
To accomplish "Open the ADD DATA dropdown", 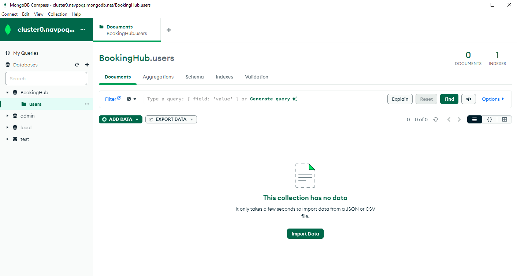I will 120,119.
